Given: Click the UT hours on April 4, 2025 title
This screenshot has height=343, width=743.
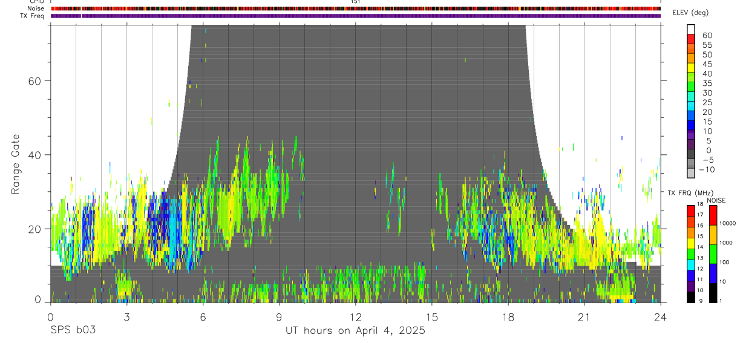Looking at the screenshot, I should point(355,330).
